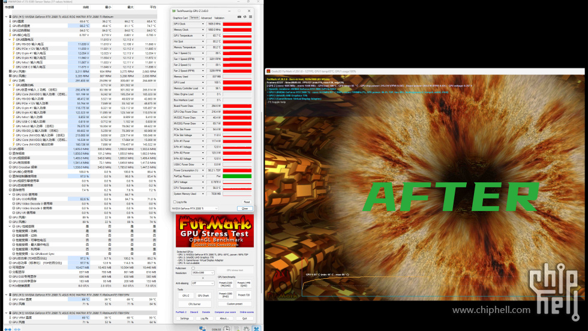Collapse the GPU 性能受限 subgroup
Viewport: 588px width, 331px height.
pos(10,227)
